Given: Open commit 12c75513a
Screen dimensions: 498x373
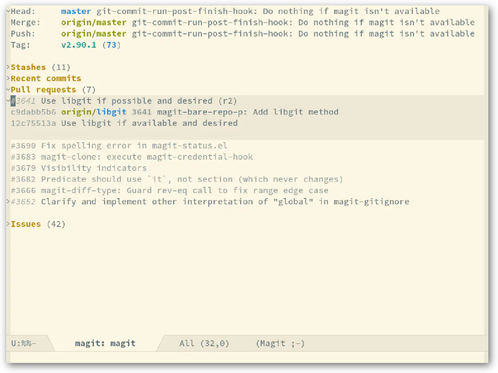Looking at the screenshot, I should (x=33, y=123).
